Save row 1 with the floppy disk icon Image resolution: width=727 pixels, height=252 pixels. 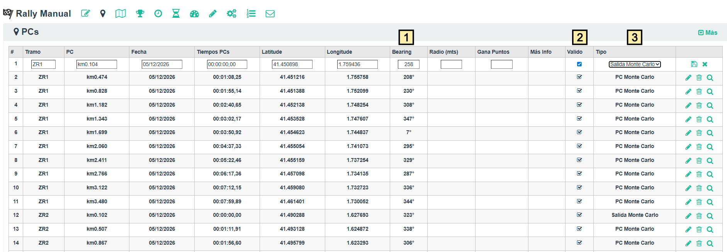pos(694,64)
